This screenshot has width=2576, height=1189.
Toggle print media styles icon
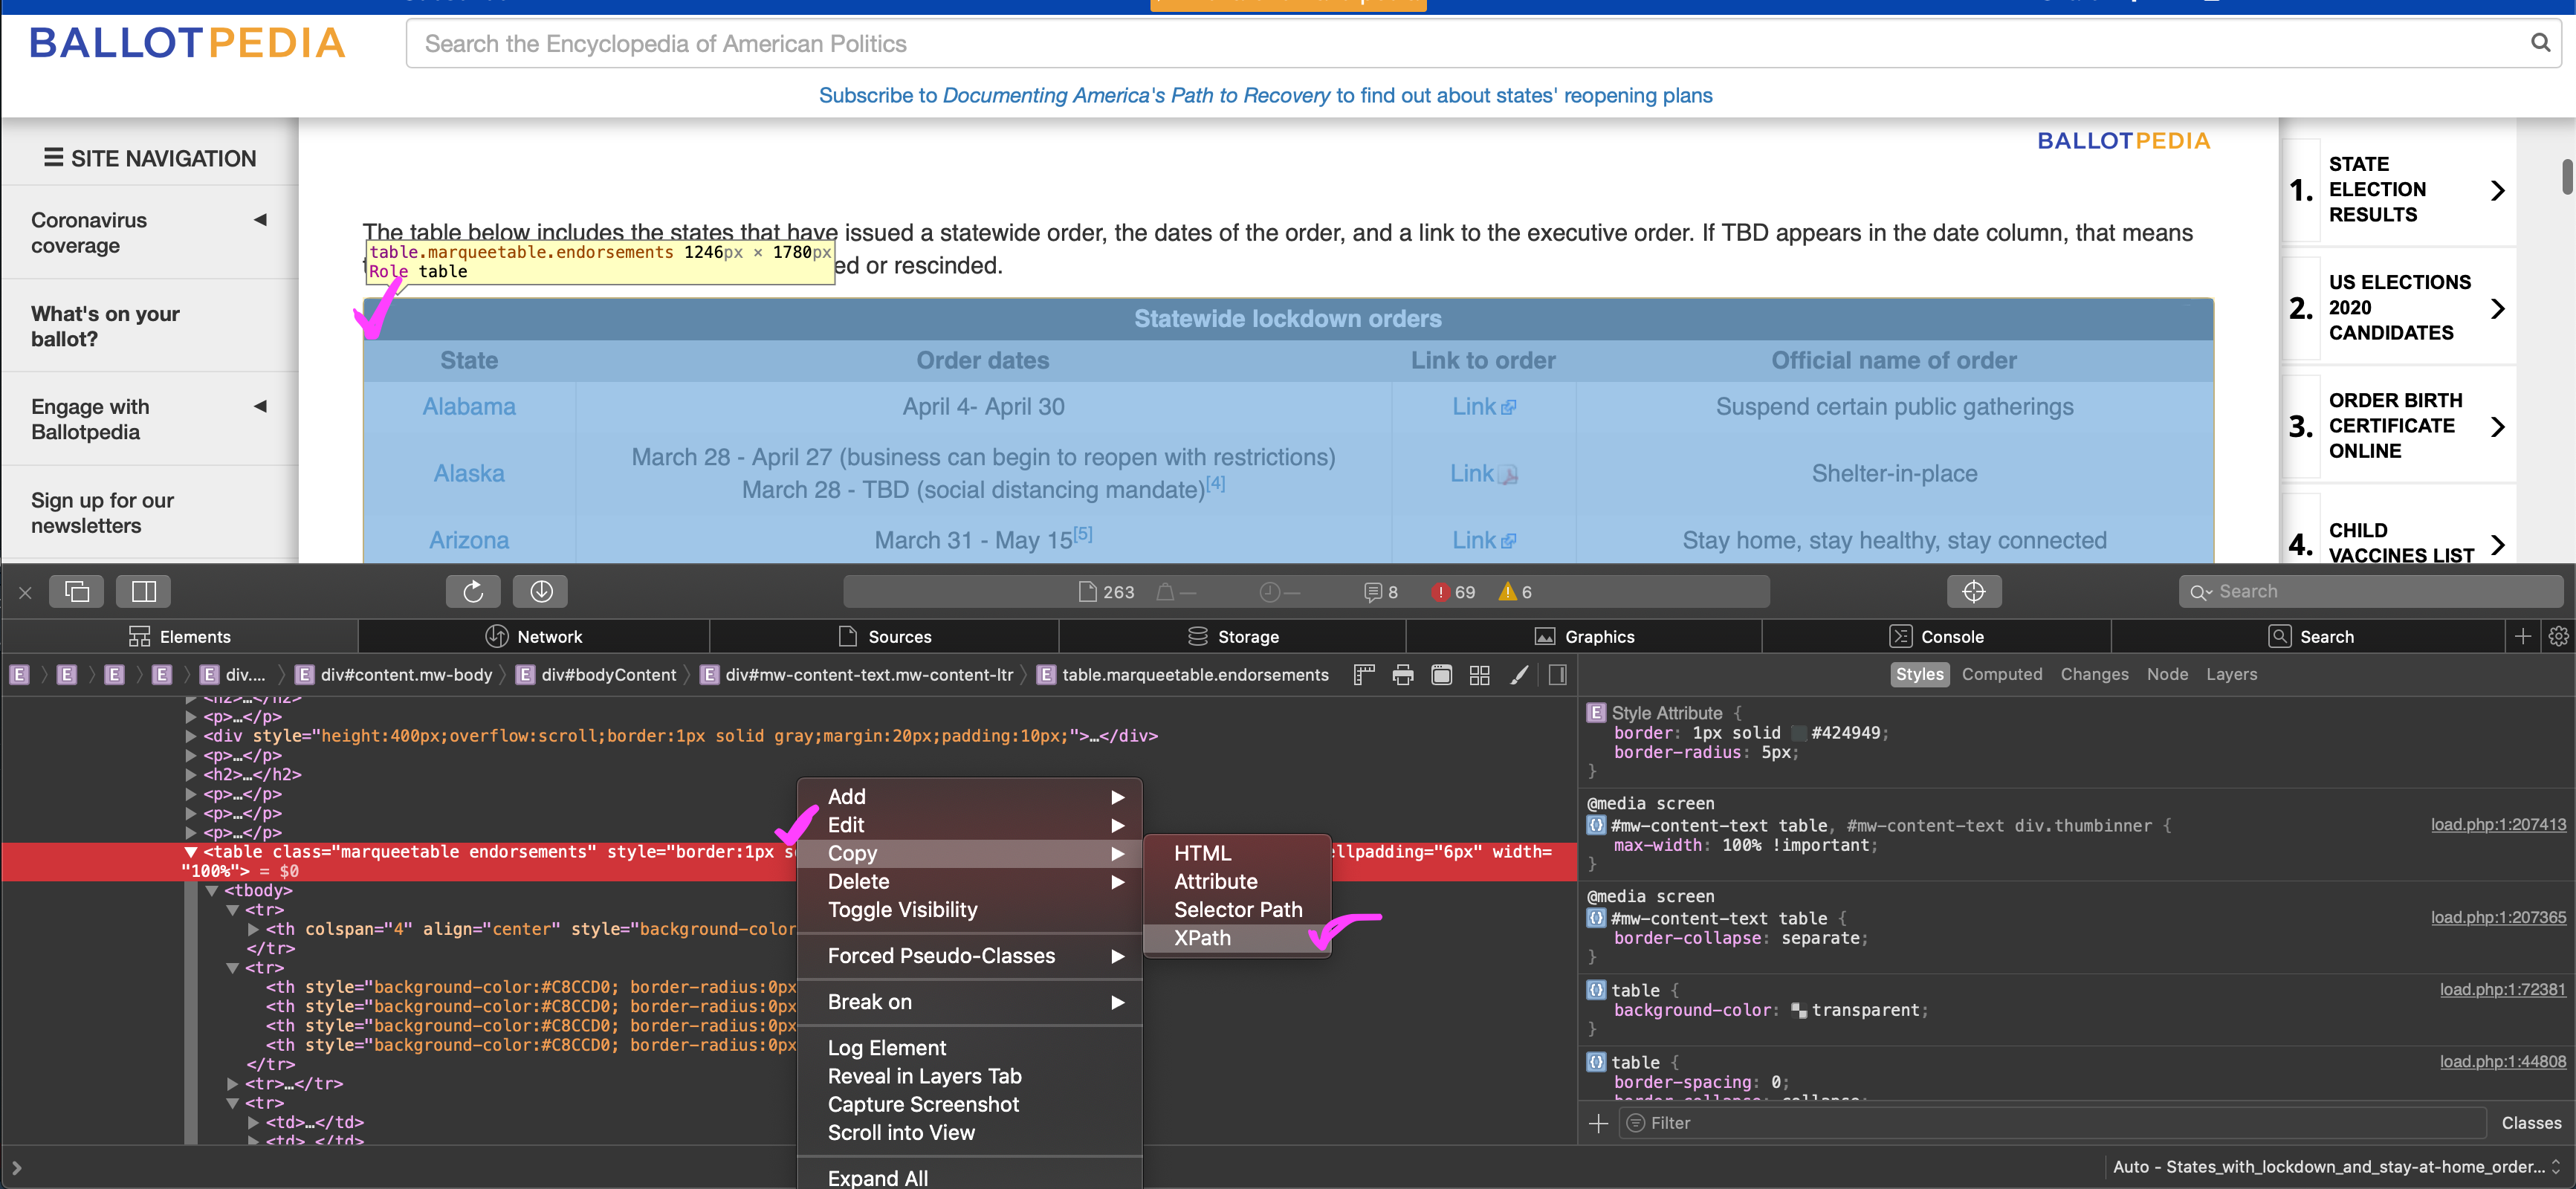[x=1403, y=675]
